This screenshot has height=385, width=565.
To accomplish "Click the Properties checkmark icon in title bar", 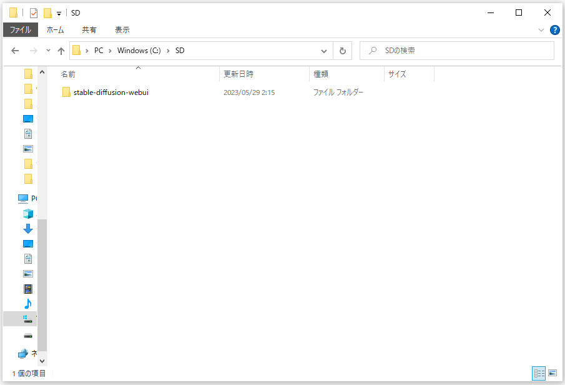I will click(34, 13).
